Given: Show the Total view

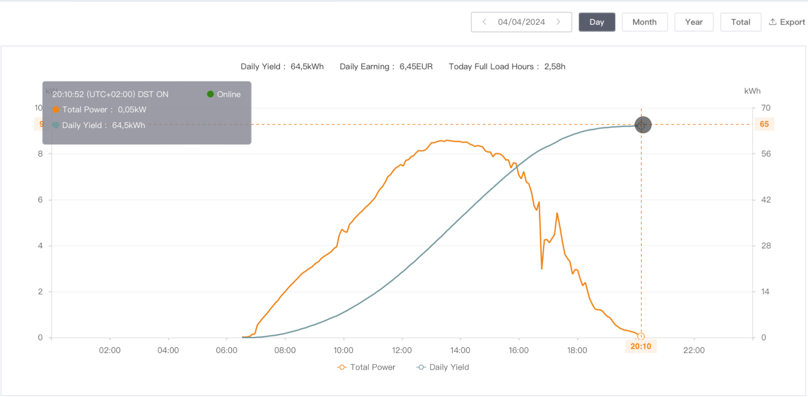Looking at the screenshot, I should [740, 22].
